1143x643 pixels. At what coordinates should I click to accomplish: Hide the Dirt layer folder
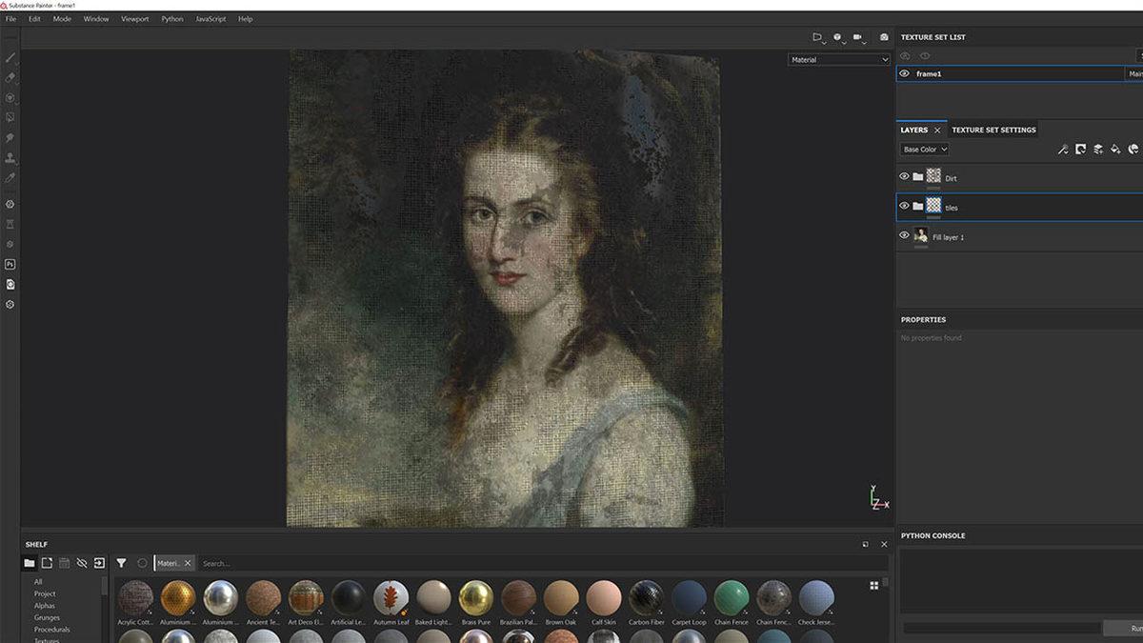click(x=904, y=176)
